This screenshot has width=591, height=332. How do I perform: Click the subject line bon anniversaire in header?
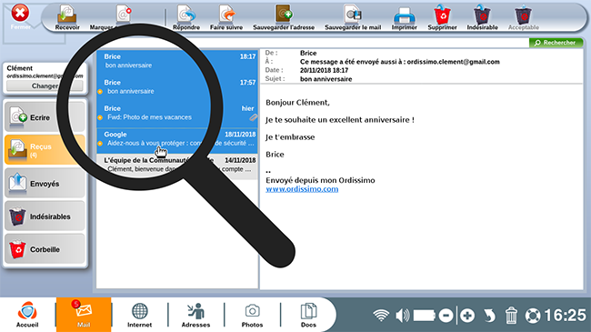326,79
